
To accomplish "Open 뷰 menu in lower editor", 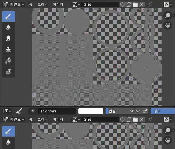I will [31, 119].
